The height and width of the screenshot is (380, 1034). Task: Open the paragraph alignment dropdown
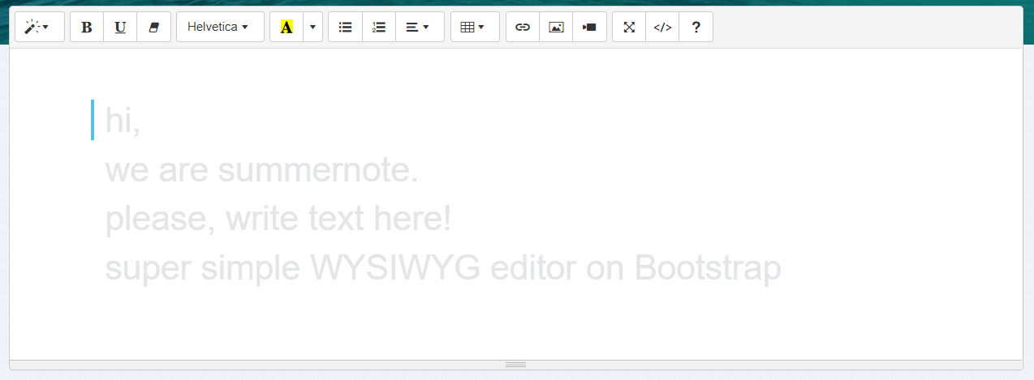click(420, 27)
